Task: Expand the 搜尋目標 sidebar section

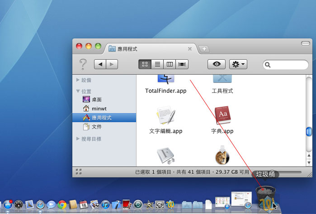Action: (78, 139)
